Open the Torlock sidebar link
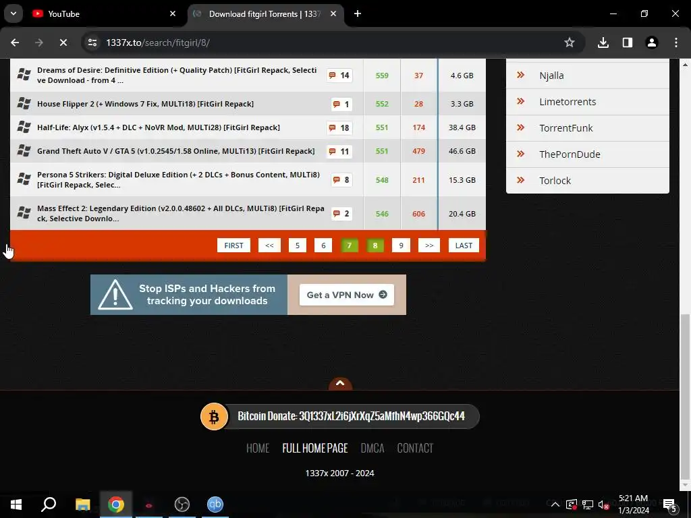 pos(588,181)
